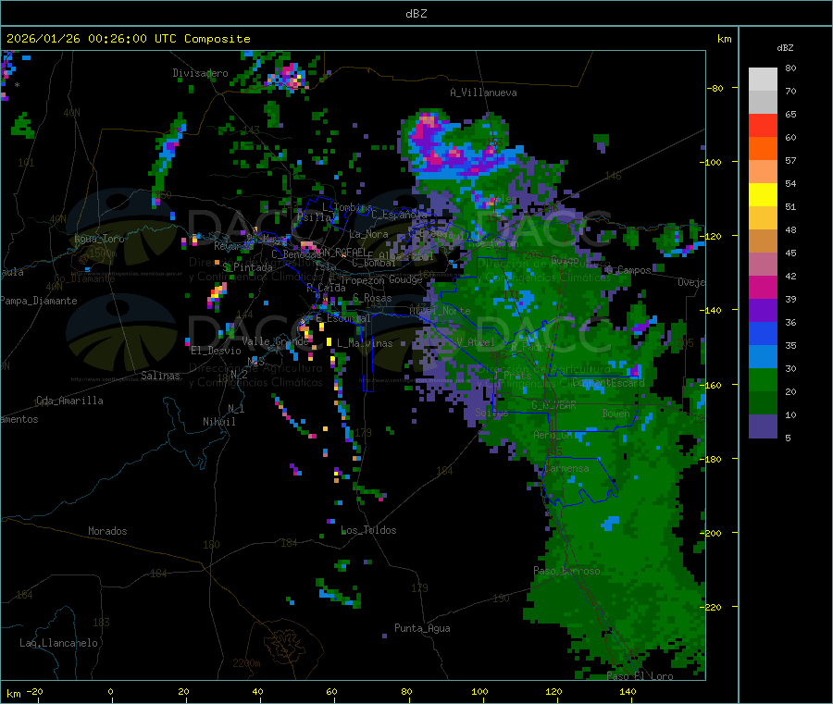Pick the light grey 70-80 dBZ swatch

pyautogui.click(x=763, y=80)
